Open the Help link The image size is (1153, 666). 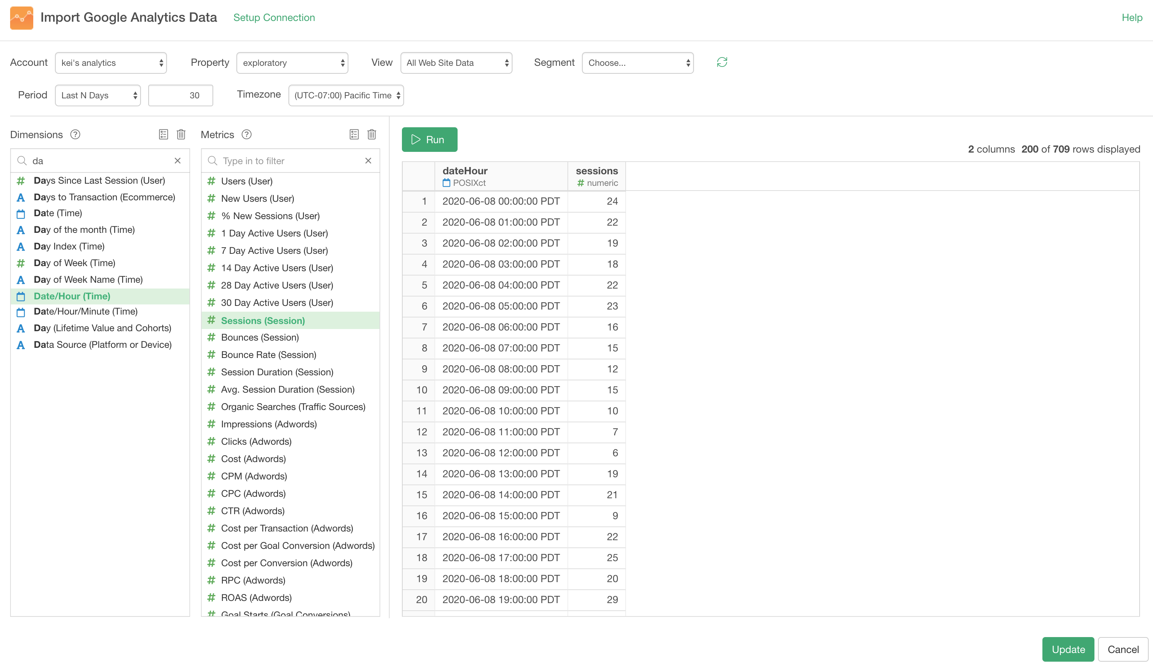point(1132,17)
